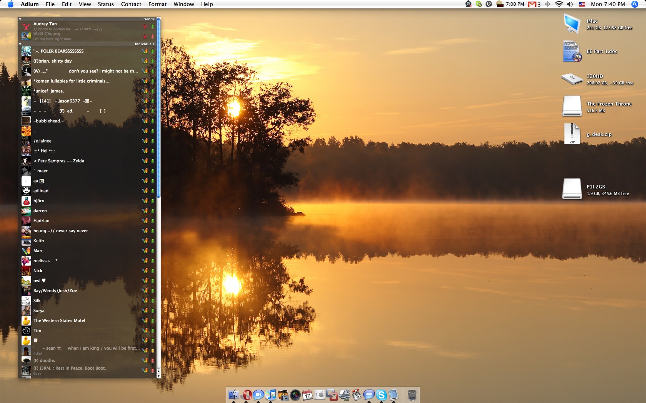Open Photo Booth from the Dock
This screenshot has height=403, width=646.
click(295, 395)
